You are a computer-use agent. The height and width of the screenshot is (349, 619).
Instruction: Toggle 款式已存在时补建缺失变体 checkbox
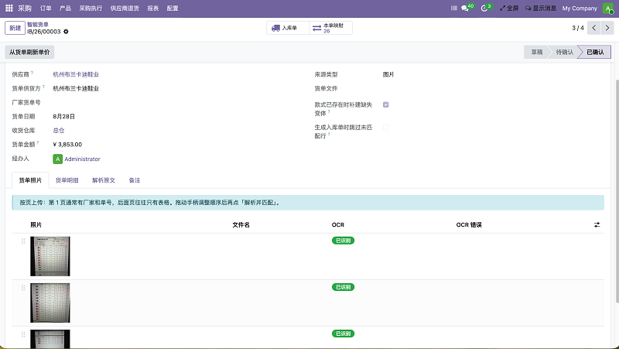(385, 104)
